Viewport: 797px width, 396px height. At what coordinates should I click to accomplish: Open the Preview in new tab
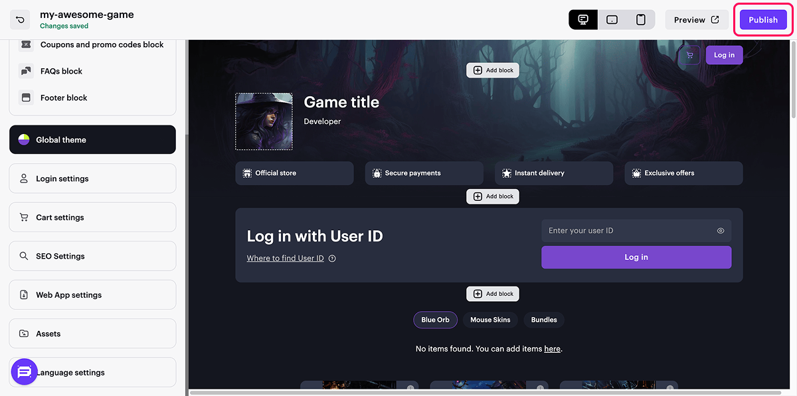pyautogui.click(x=697, y=20)
